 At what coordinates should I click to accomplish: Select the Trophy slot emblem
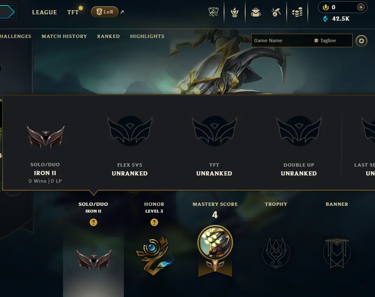[x=276, y=253]
